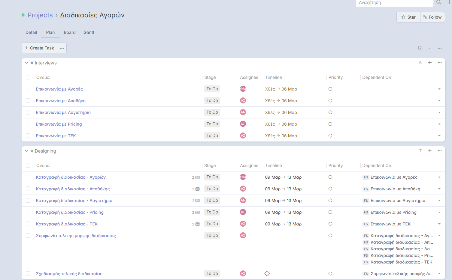Switch to the Gantt tab

point(89,32)
